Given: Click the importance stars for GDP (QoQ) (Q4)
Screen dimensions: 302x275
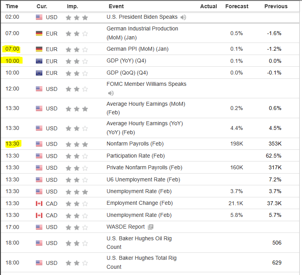Looking at the screenshot, I should pos(77,73).
